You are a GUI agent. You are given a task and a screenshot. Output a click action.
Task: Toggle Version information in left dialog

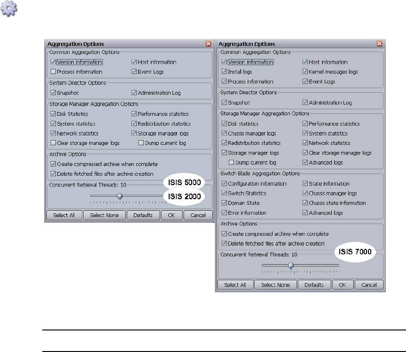click(54, 62)
